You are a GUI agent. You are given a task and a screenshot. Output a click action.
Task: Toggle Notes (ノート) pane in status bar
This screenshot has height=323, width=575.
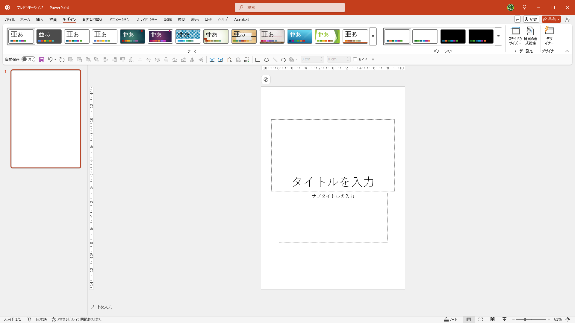point(450,319)
